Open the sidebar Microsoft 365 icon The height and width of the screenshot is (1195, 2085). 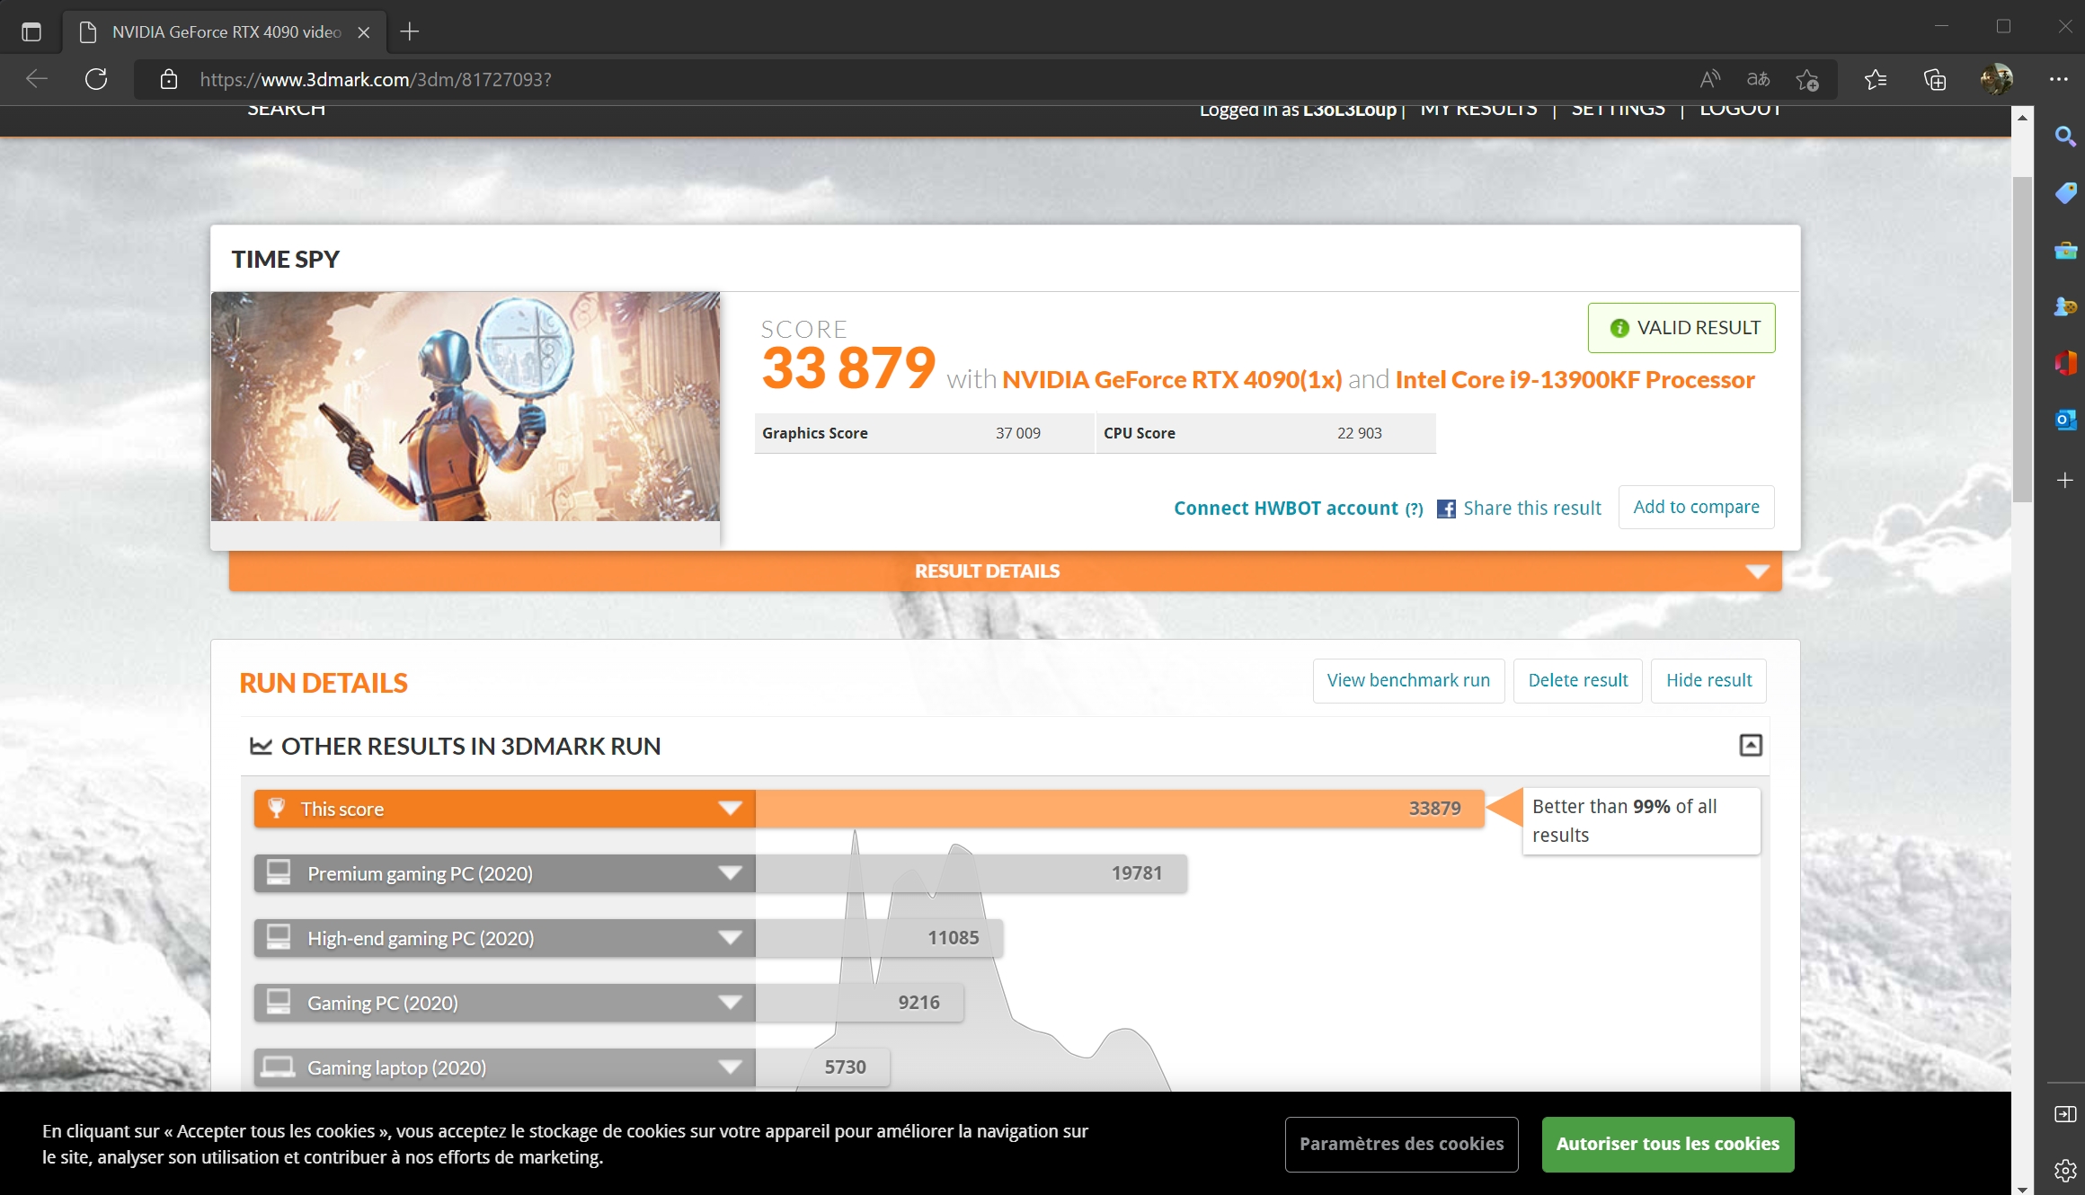click(x=2065, y=363)
